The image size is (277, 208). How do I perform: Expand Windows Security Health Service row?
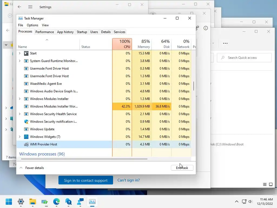[x=19, y=114]
